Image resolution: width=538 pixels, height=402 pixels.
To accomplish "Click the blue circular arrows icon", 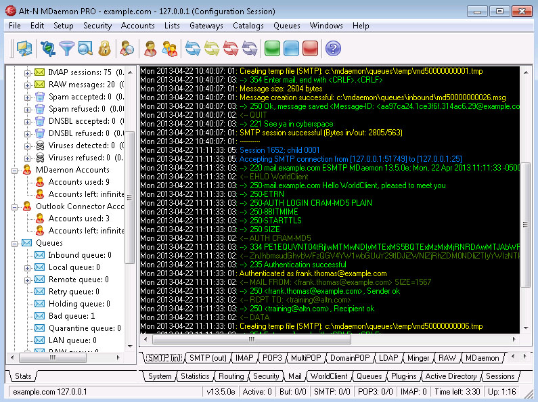I will 194,48.
